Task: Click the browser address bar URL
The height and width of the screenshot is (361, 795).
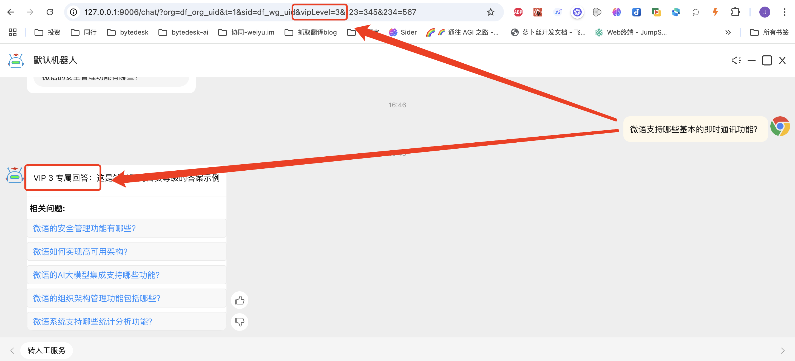Action: [x=216, y=12]
